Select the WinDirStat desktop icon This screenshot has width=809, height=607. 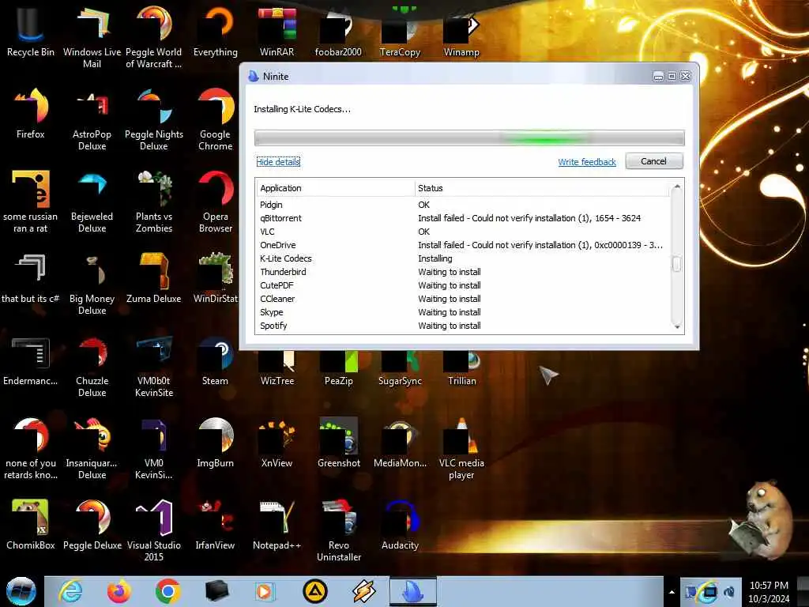click(215, 277)
